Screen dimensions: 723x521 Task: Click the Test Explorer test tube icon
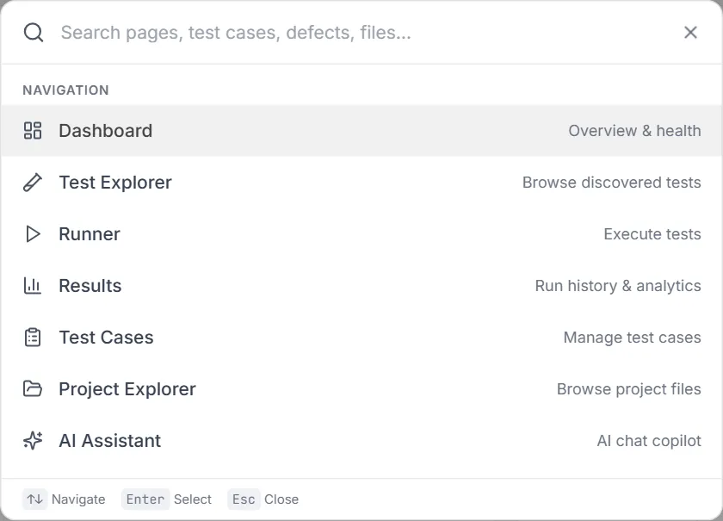click(x=33, y=183)
